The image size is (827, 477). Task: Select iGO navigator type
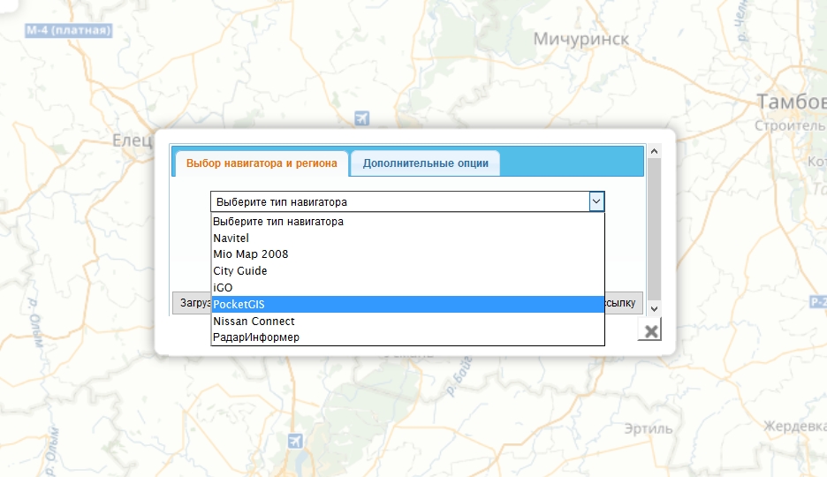click(x=223, y=288)
